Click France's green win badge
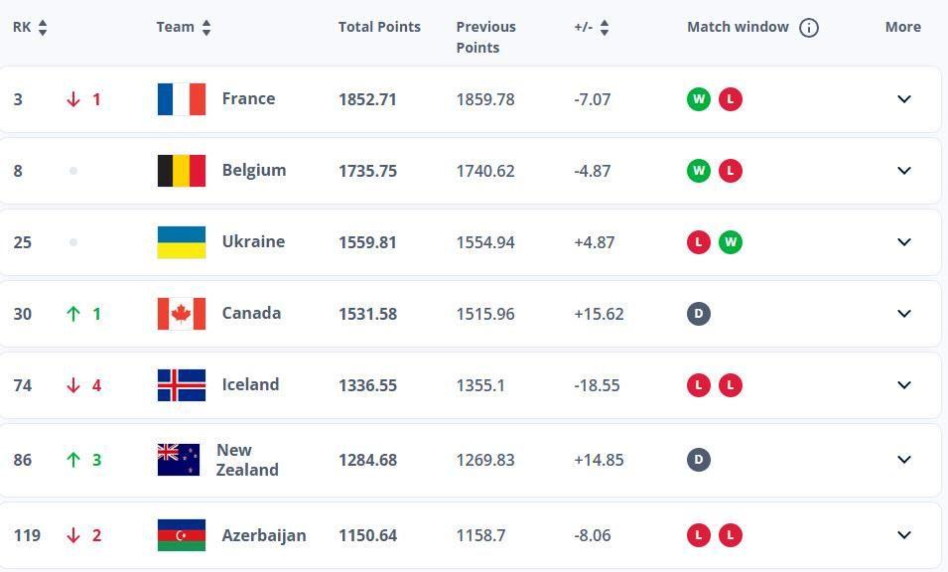This screenshot has width=948, height=572. click(698, 99)
